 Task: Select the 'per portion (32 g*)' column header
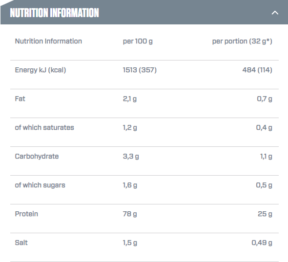(242, 41)
